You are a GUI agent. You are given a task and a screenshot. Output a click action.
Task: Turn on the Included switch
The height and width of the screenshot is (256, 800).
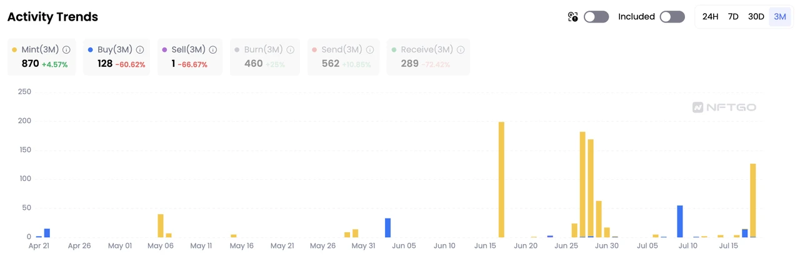(x=672, y=17)
